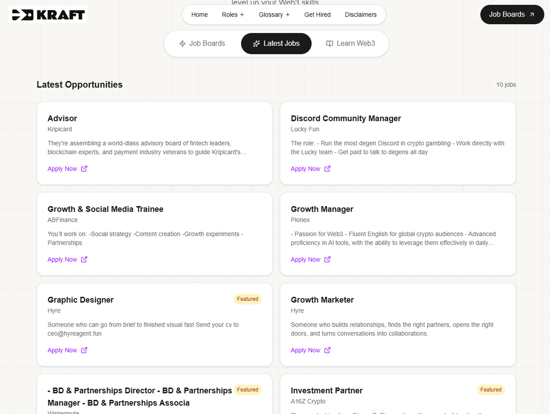Screen dimensions: 550x414
Task: Switch to the Job Boards tab
Action: (202, 44)
